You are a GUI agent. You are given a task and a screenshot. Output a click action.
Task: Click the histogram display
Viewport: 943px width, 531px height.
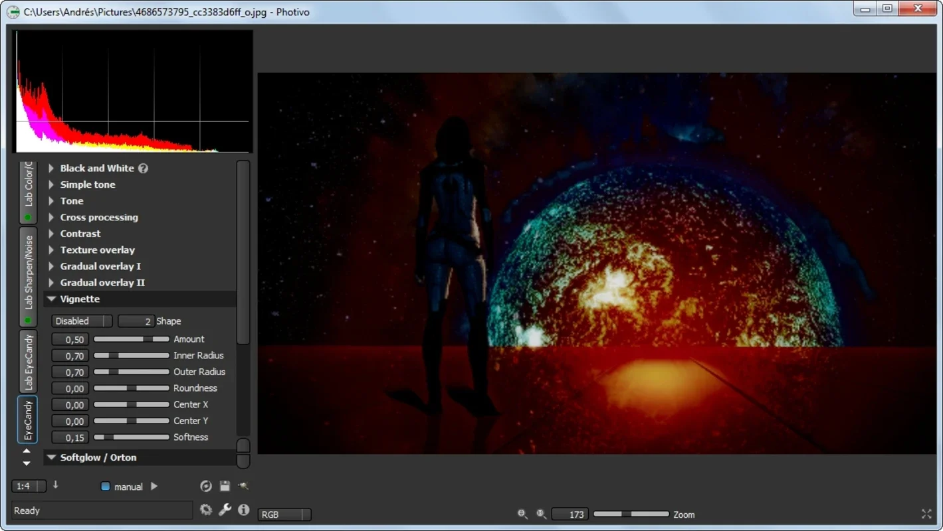click(x=132, y=92)
